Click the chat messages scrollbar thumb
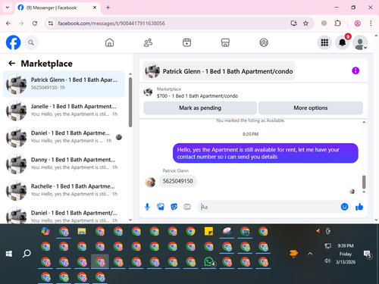 (x=364, y=182)
